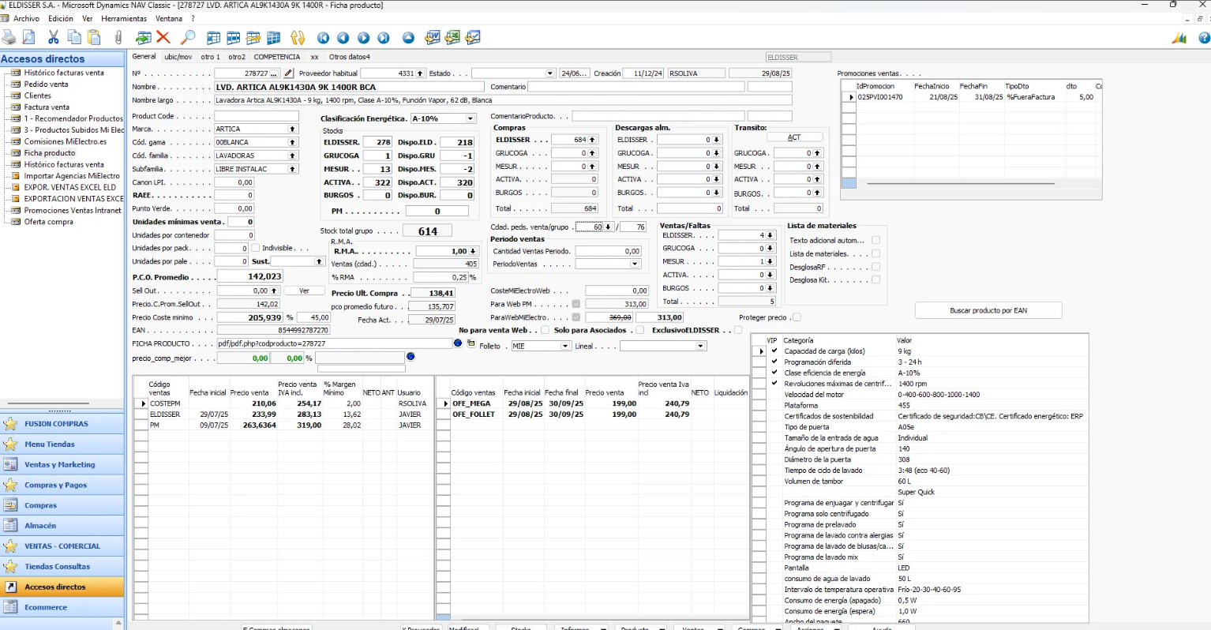The image size is (1211, 630).
Task: Check the Indivisible checkbox
Action: [x=256, y=248]
